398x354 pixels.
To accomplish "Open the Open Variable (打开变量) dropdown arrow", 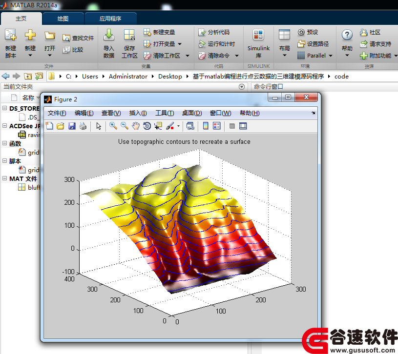I will pos(180,44).
